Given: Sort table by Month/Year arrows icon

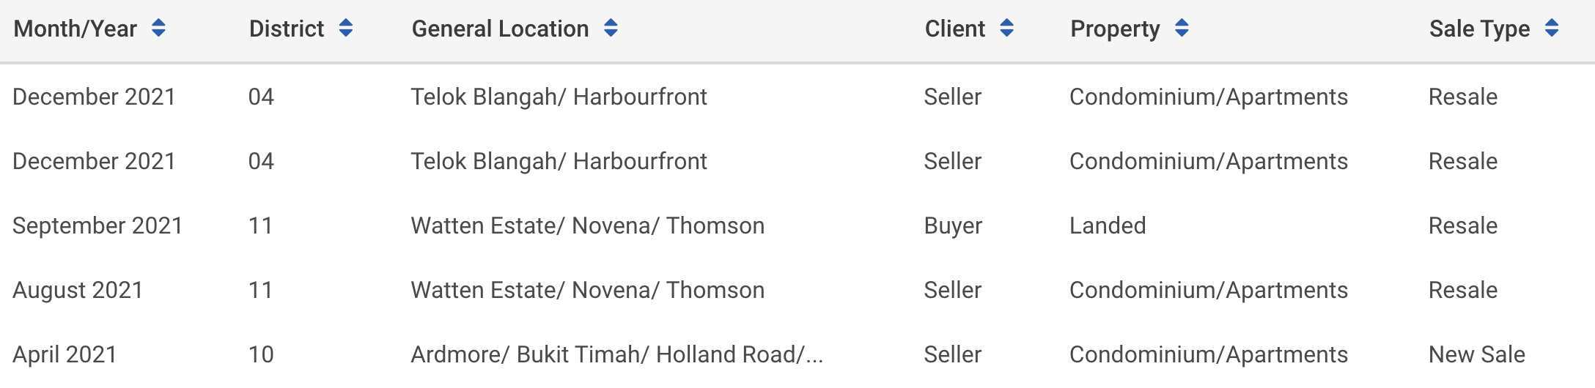Looking at the screenshot, I should [158, 29].
